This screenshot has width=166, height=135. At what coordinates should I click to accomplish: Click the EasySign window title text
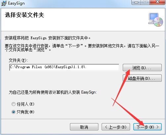click(16, 3)
